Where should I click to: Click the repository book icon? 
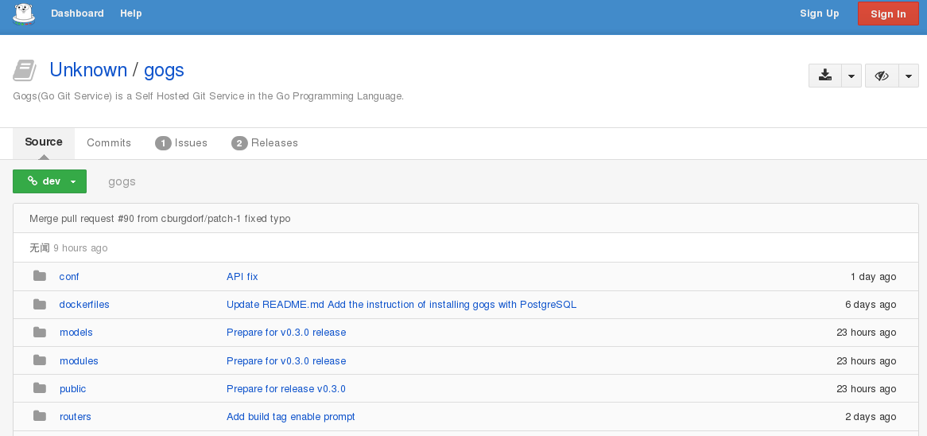[x=25, y=71]
